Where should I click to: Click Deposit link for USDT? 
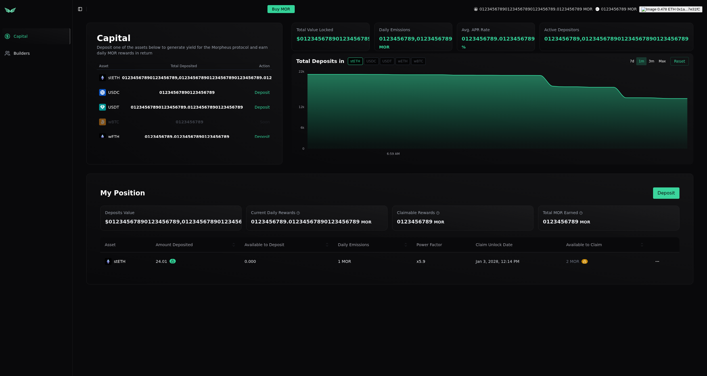point(262,107)
